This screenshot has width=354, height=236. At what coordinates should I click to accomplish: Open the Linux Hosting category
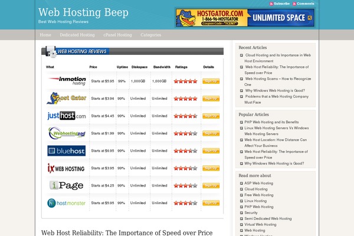pos(255,201)
